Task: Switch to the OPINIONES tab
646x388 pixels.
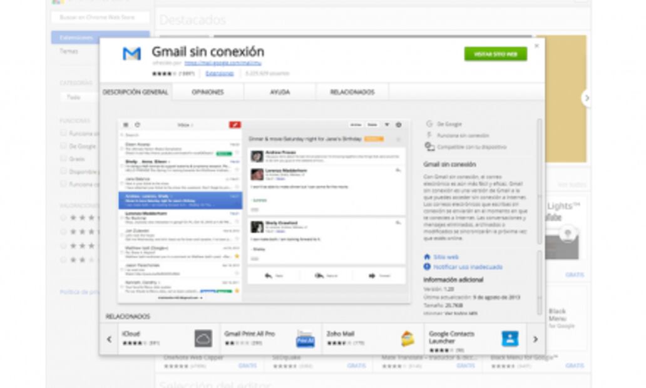Action: (210, 91)
